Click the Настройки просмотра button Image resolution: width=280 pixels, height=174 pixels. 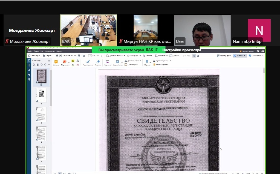(x=182, y=50)
